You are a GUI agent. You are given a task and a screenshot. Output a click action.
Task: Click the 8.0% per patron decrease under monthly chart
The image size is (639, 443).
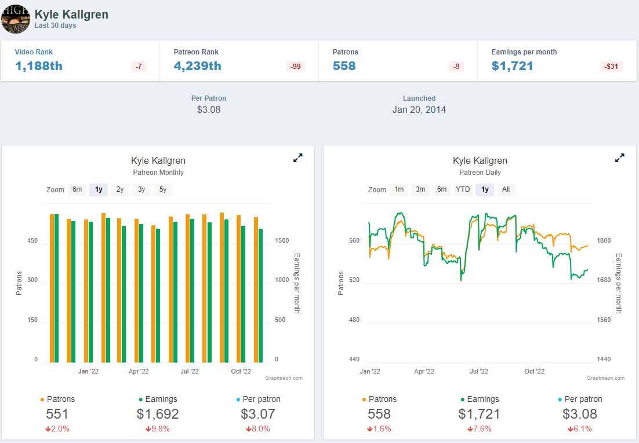(x=258, y=429)
